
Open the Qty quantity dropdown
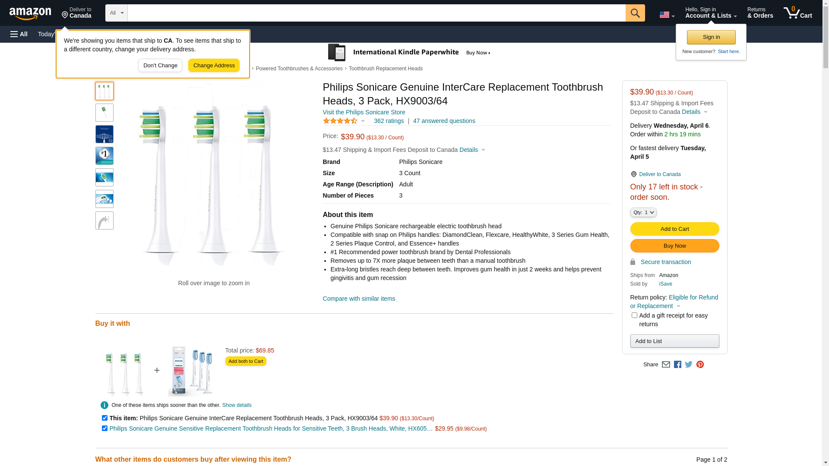click(643, 212)
